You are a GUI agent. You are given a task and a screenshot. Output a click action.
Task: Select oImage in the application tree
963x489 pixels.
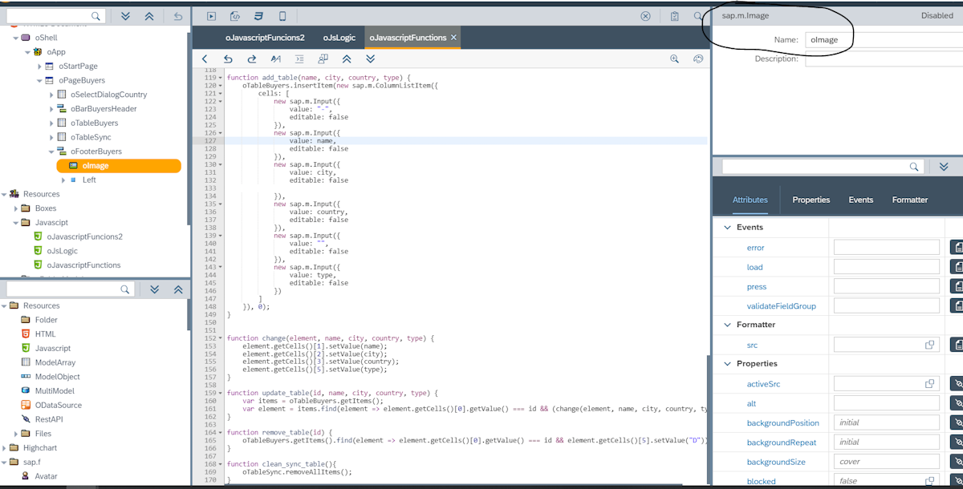click(x=119, y=166)
